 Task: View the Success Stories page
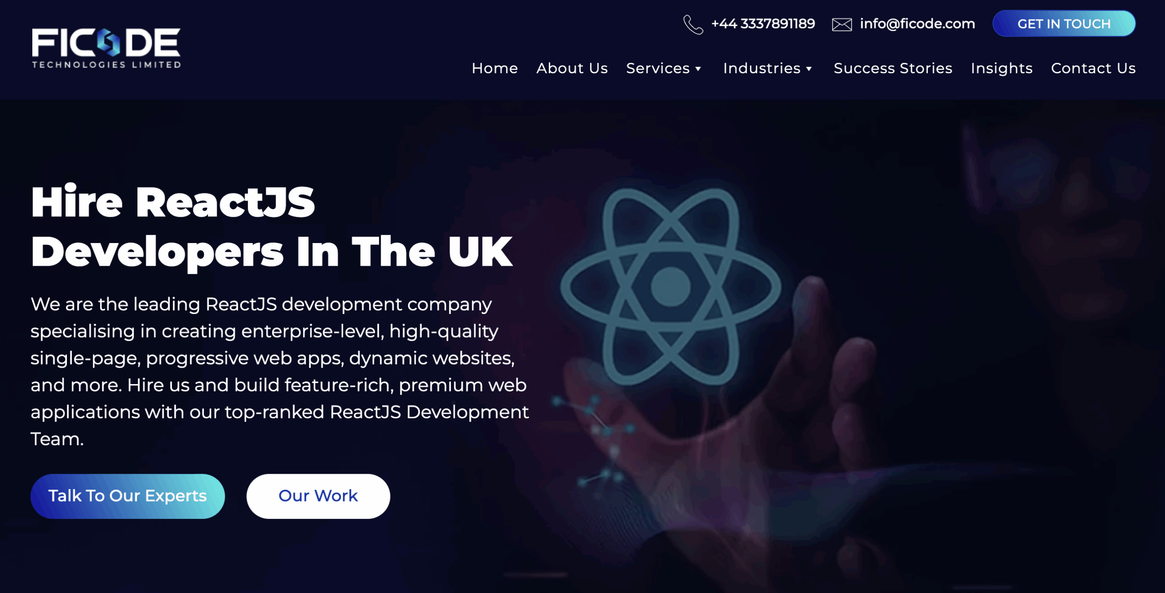point(893,68)
